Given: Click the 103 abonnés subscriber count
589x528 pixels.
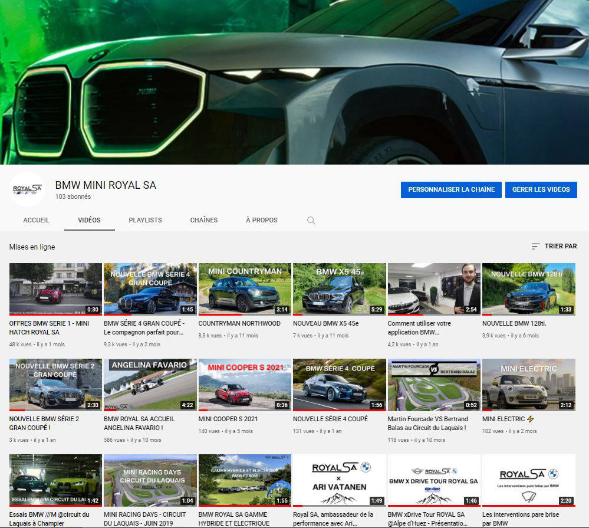Looking at the screenshot, I should pyautogui.click(x=73, y=196).
